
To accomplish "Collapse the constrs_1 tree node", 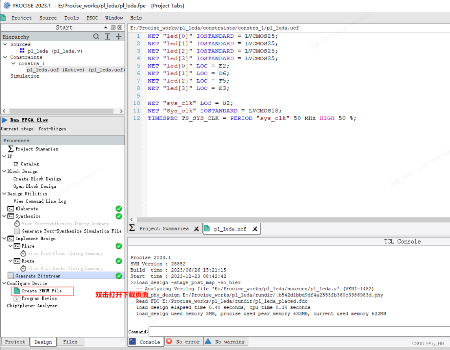I will pyautogui.click(x=13, y=63).
